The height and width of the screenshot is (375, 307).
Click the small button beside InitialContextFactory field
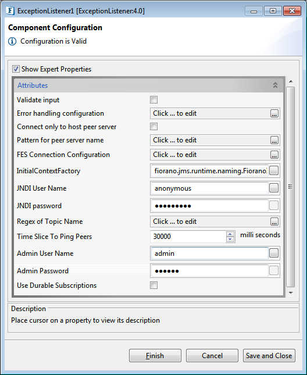274,171
